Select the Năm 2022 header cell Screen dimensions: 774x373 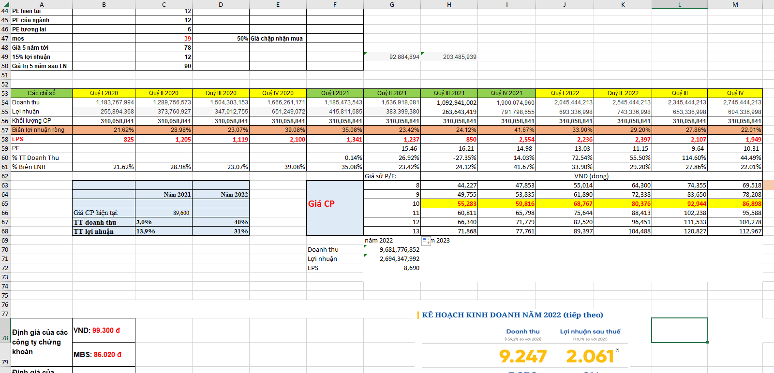pyautogui.click(x=221, y=195)
